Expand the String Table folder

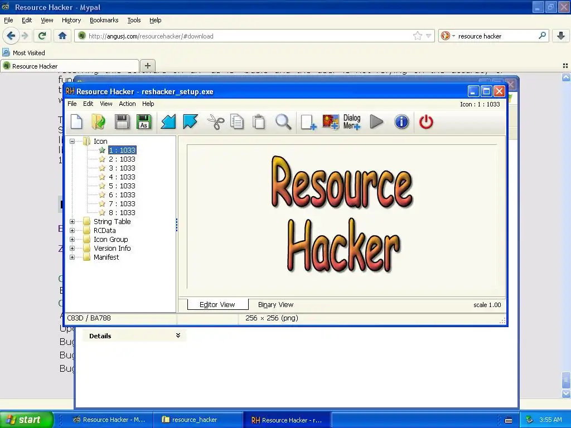[x=72, y=221]
